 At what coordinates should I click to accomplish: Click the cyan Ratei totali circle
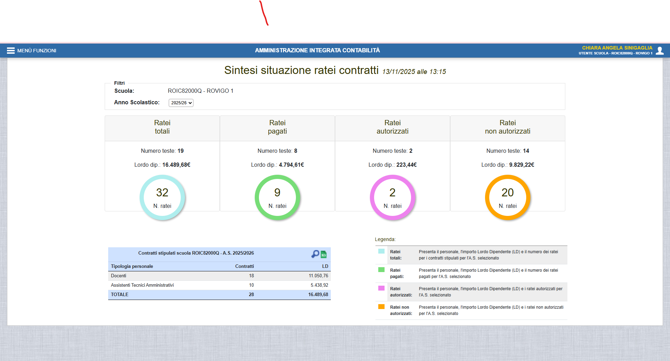coord(162,197)
